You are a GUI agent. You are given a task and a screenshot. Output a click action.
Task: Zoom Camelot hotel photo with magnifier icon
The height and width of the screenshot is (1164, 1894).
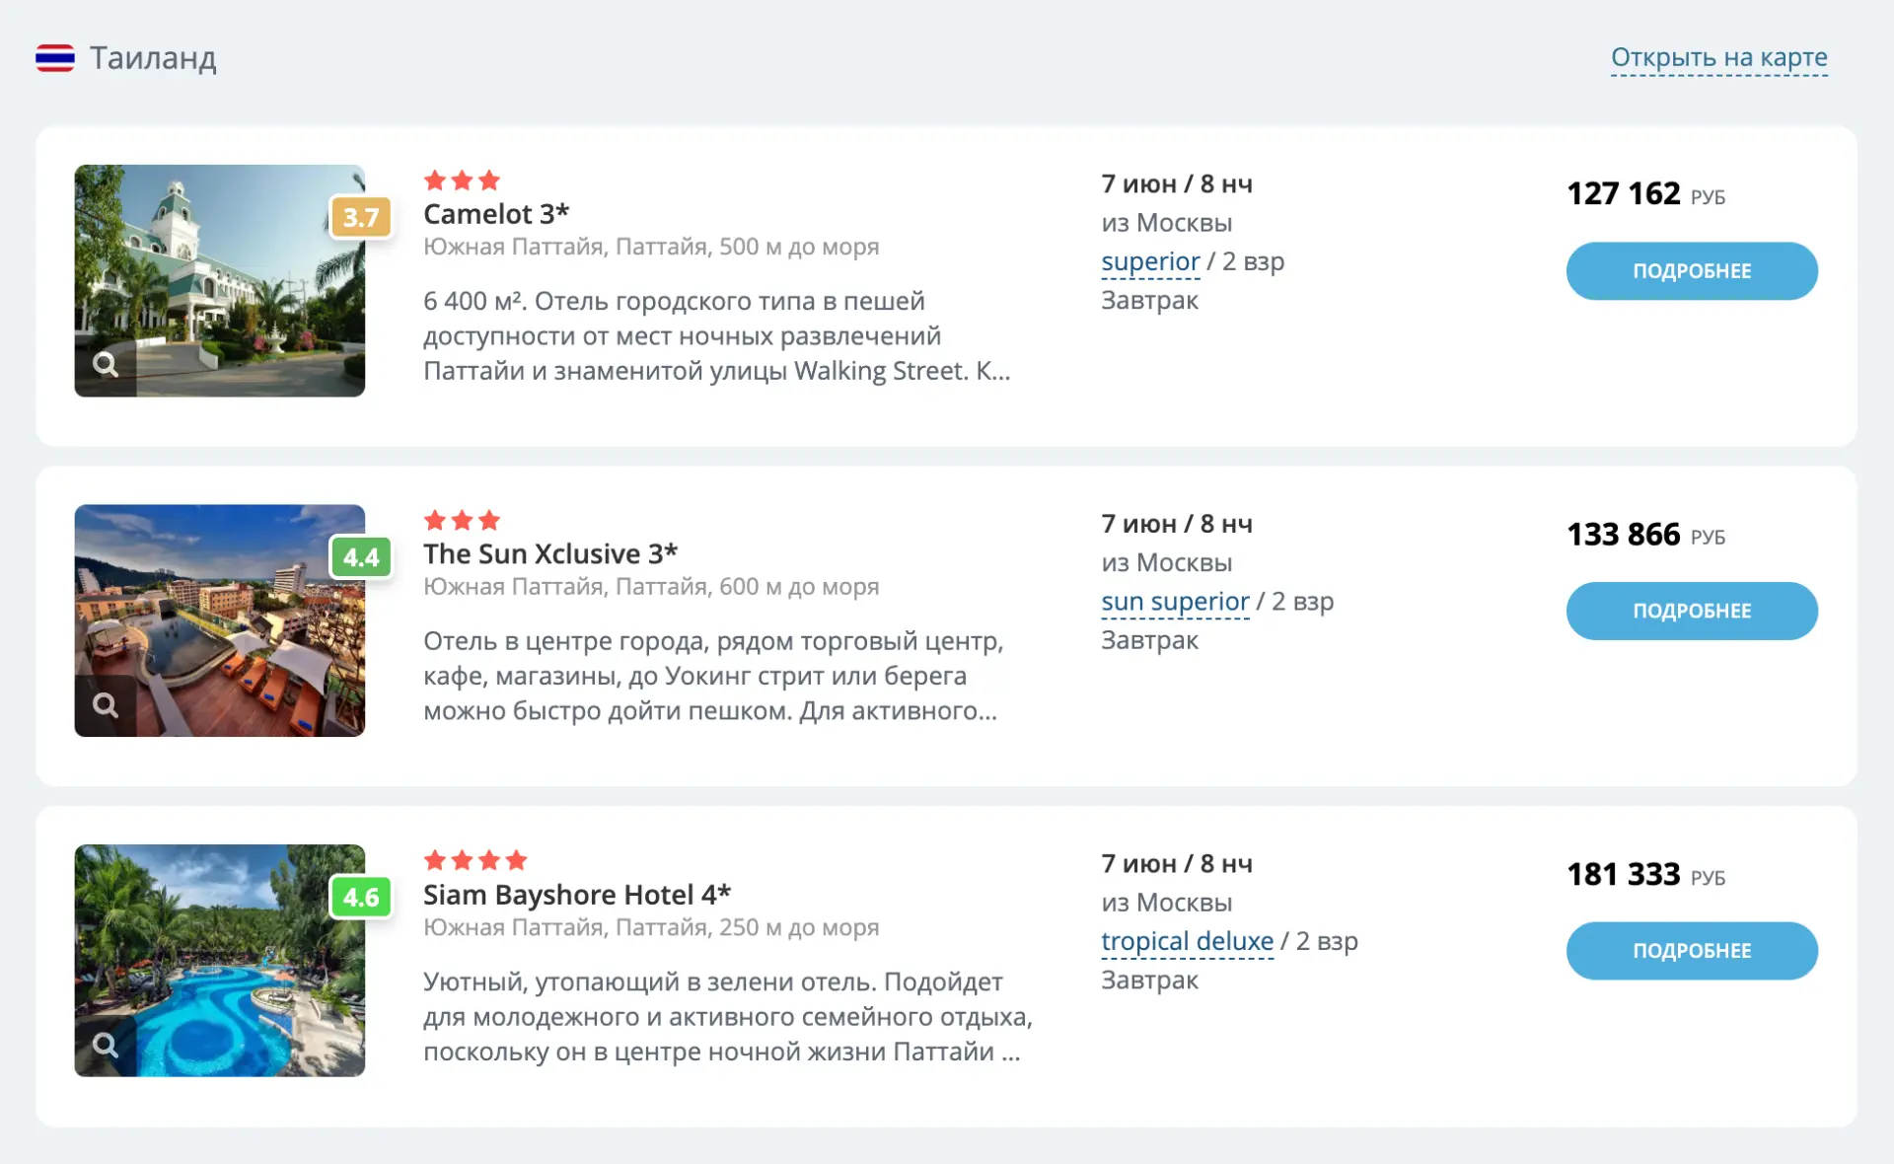click(106, 365)
